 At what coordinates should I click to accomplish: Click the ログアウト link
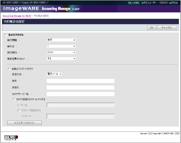pyautogui.click(x=173, y=2)
